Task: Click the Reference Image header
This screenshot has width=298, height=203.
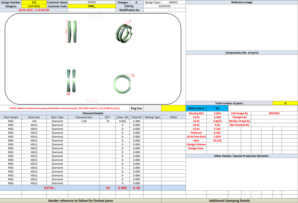Action: [x=242, y=2]
